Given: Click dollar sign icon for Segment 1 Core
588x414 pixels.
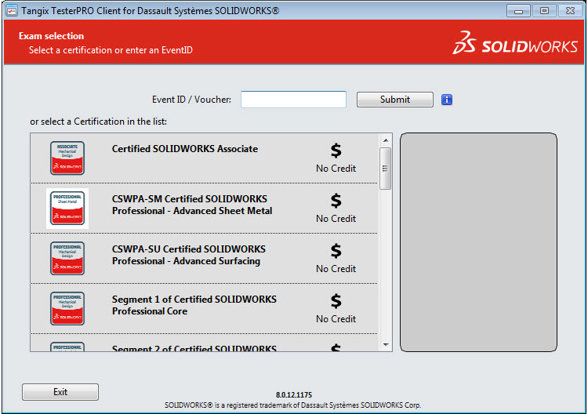Looking at the screenshot, I should click(x=336, y=301).
